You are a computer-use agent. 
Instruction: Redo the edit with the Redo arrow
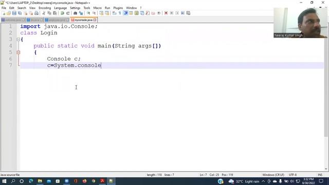(x=68, y=13)
